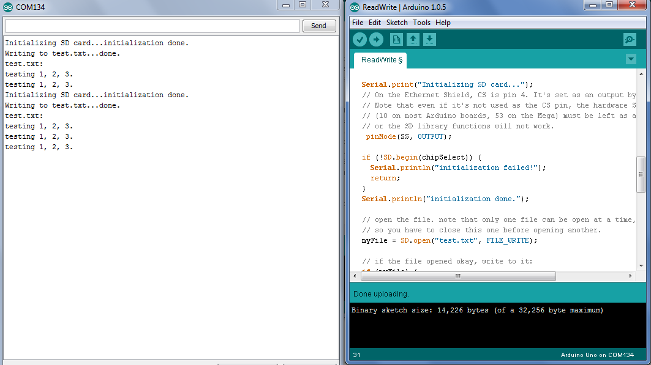Close the COM134 serial monitor window

click(x=326, y=5)
